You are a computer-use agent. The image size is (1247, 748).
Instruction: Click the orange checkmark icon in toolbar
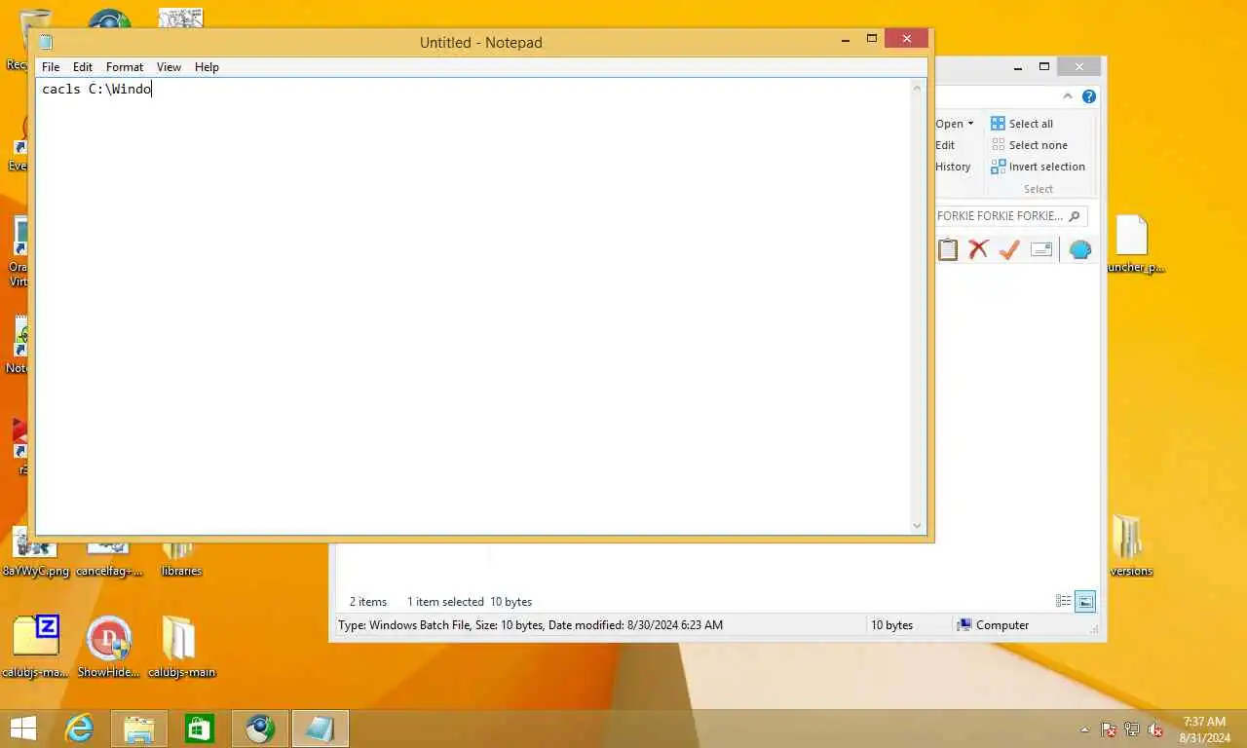click(x=1009, y=249)
